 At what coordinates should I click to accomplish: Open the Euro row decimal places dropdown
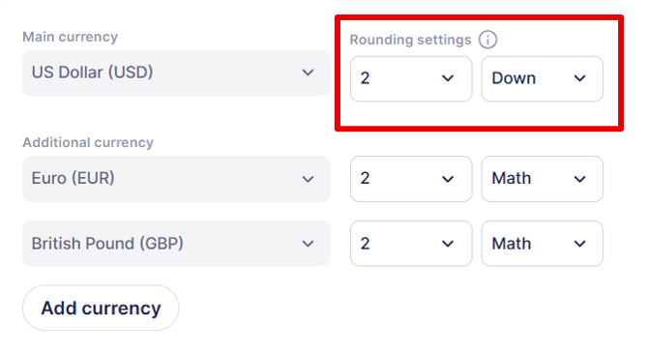click(x=411, y=179)
